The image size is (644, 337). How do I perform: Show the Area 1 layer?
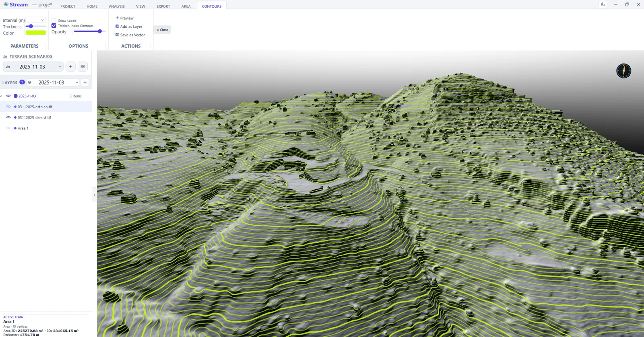pos(8,128)
